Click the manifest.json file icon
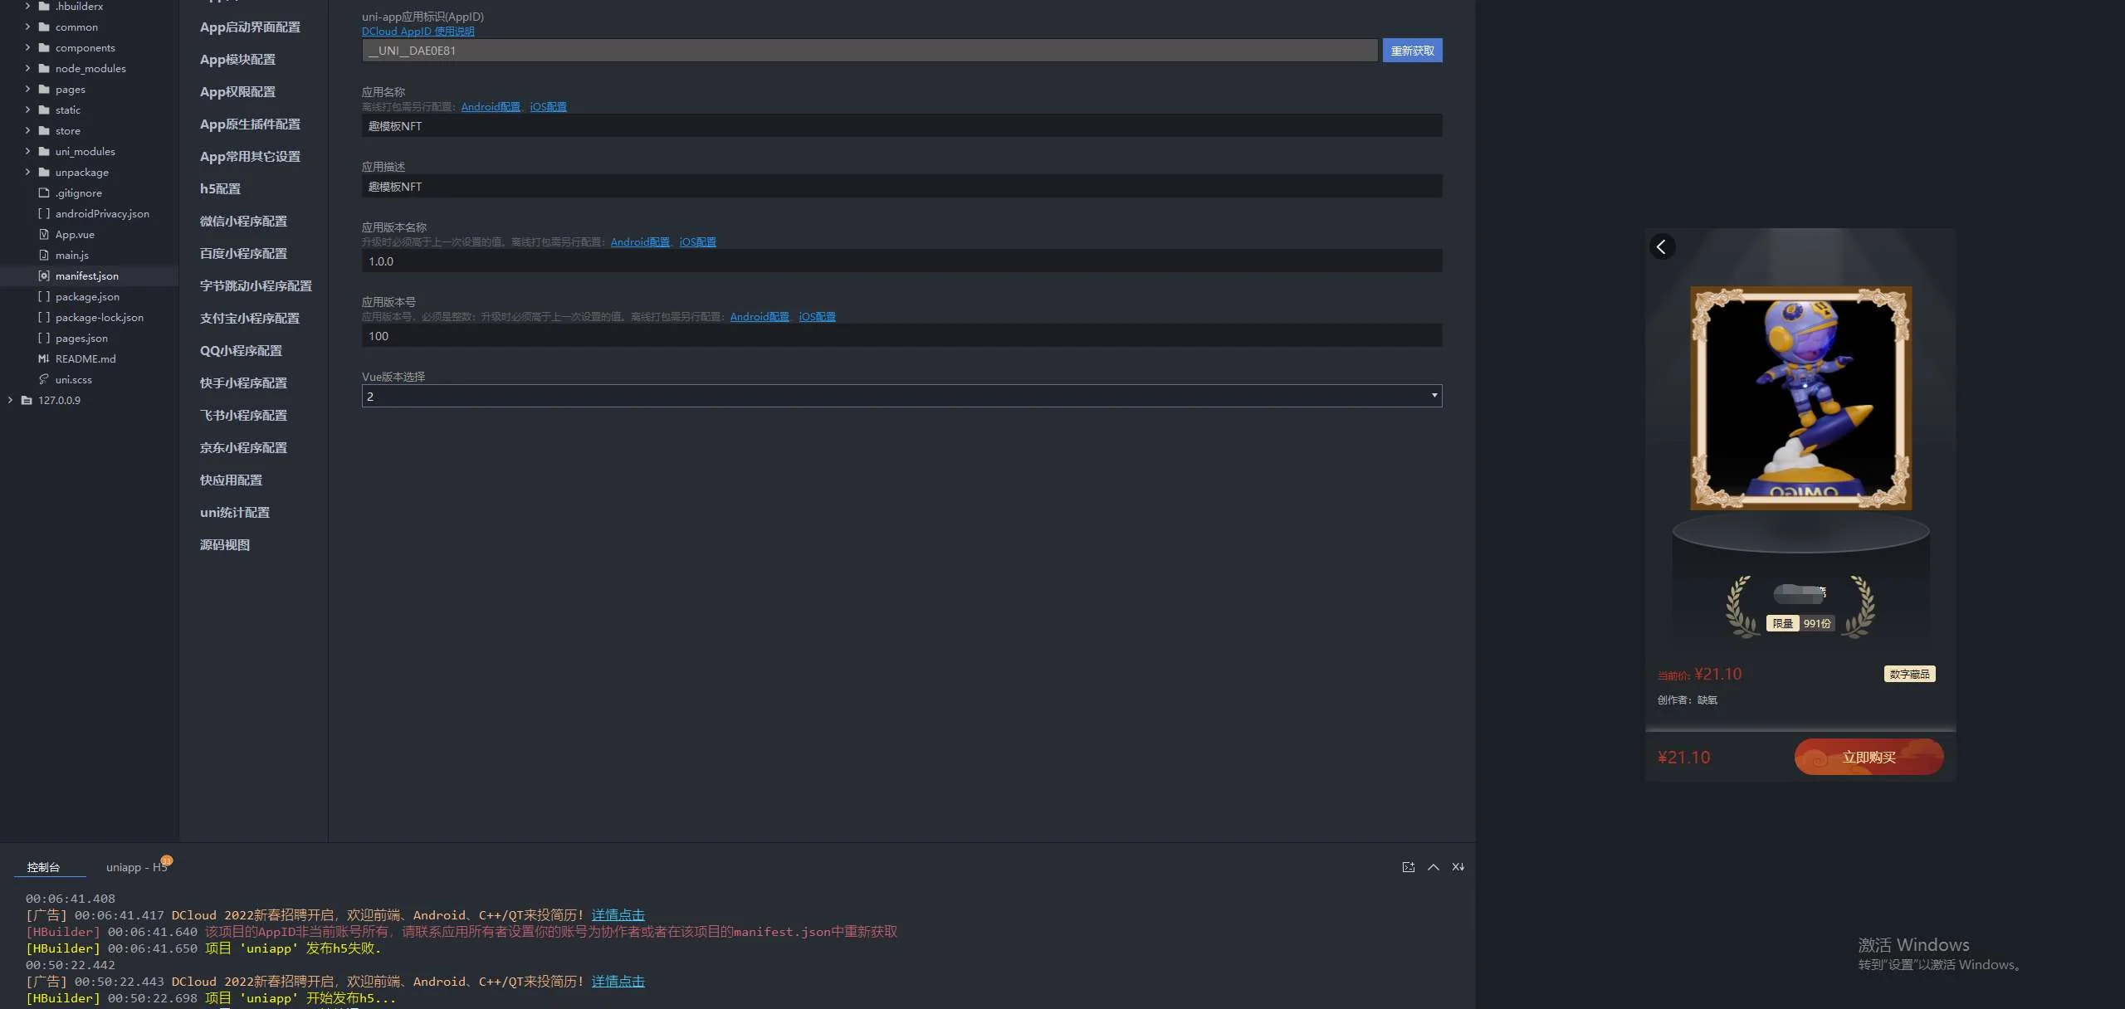2125x1009 pixels. coord(44,275)
